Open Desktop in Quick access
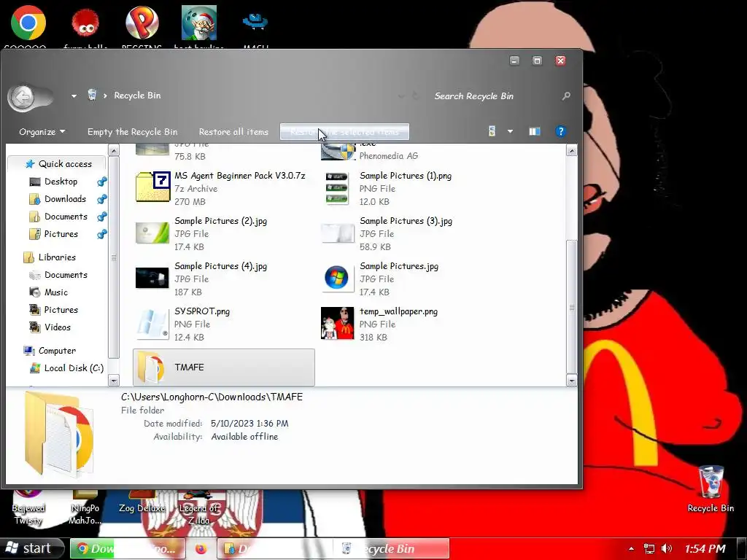The width and height of the screenshot is (747, 560). point(61,182)
